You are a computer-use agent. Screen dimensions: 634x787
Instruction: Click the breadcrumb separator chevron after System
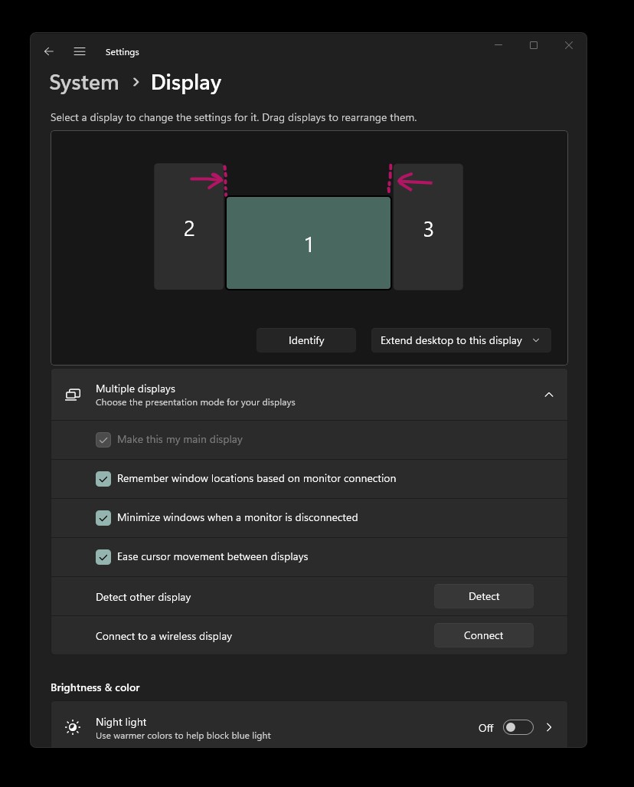tap(136, 82)
